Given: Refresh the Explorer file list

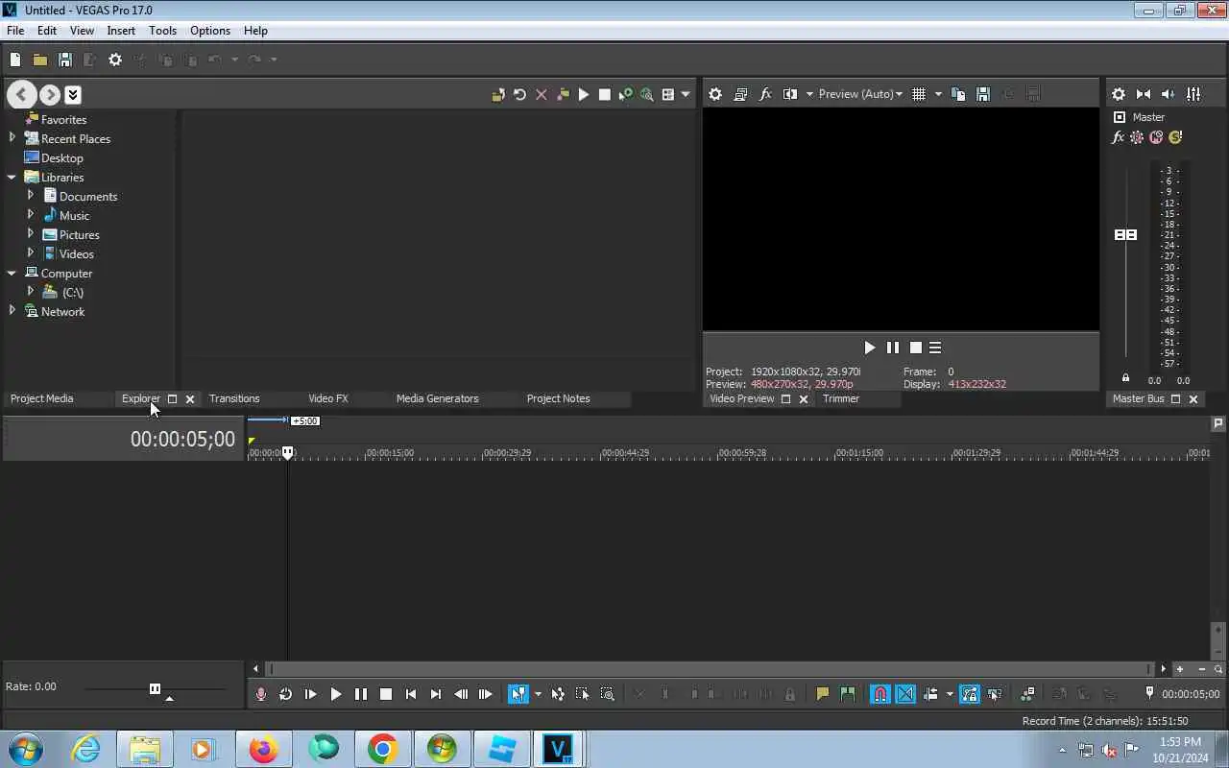Looking at the screenshot, I should pyautogui.click(x=519, y=94).
